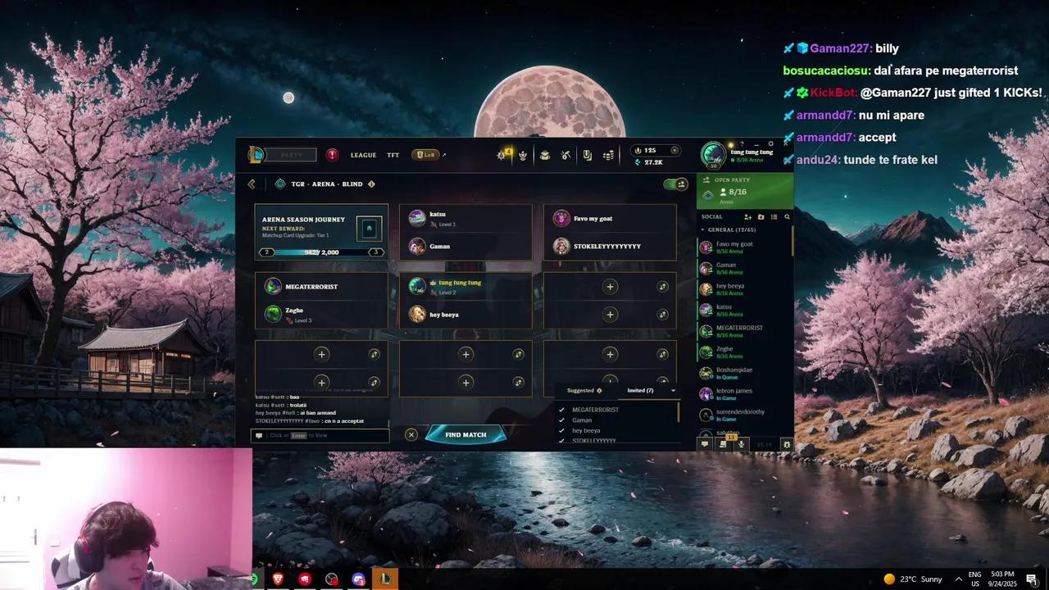Click the list view icon in Social
The width and height of the screenshot is (1049, 590).
pos(774,217)
